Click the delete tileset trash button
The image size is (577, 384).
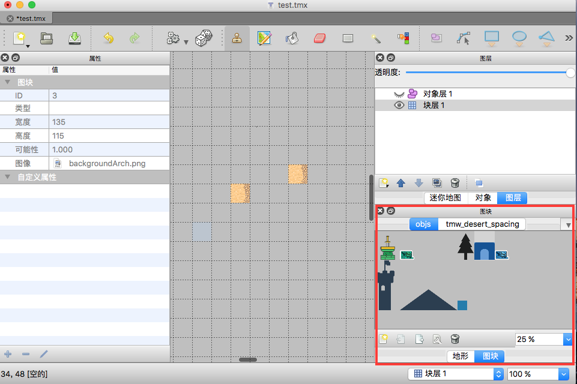pos(455,338)
